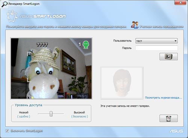Click the face avatar placeholder image
This screenshot has width=188, height=138.
click(x=122, y=83)
